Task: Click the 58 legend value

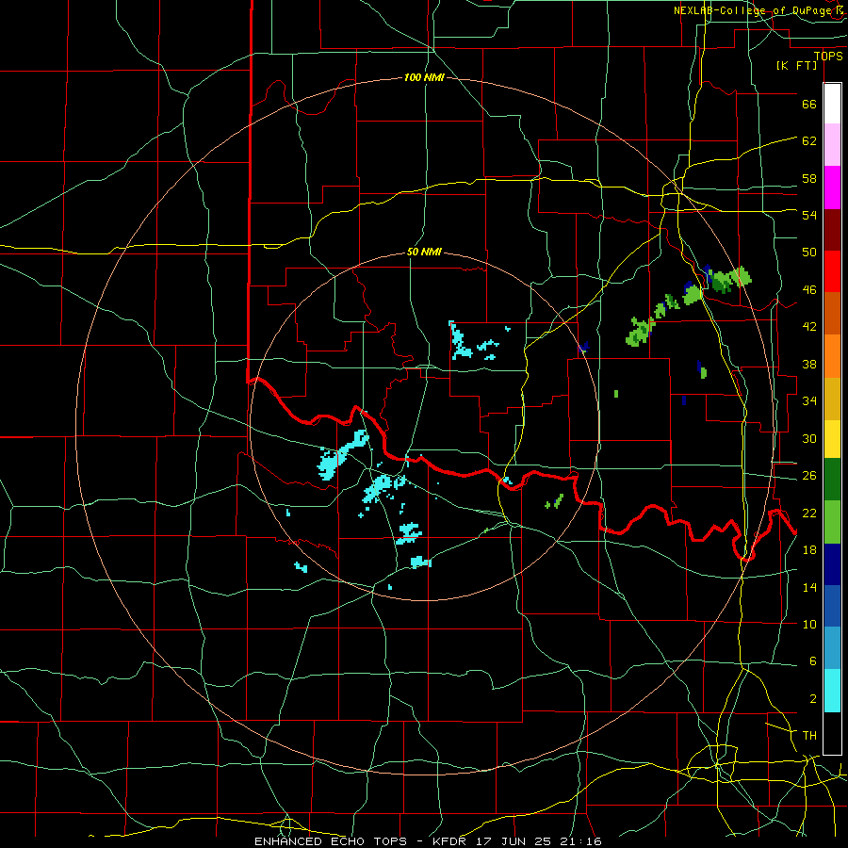Action: tap(809, 178)
